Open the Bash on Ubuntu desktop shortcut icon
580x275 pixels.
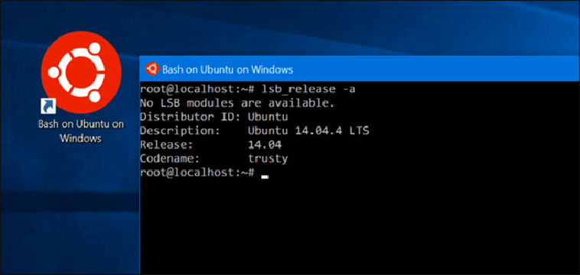click(x=81, y=73)
